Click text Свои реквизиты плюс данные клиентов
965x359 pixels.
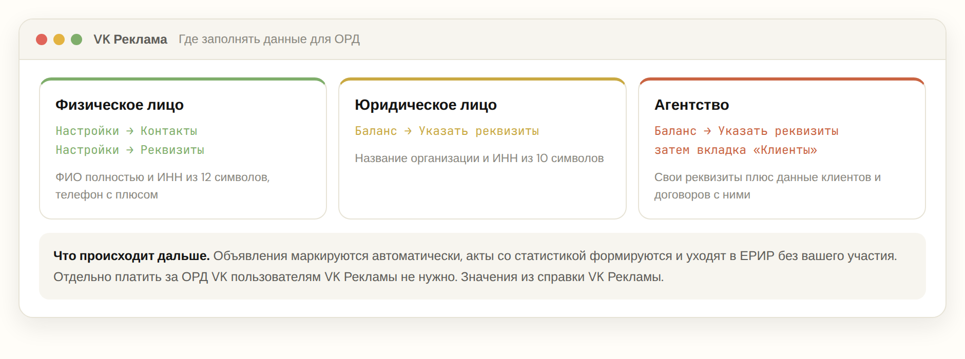point(763,177)
